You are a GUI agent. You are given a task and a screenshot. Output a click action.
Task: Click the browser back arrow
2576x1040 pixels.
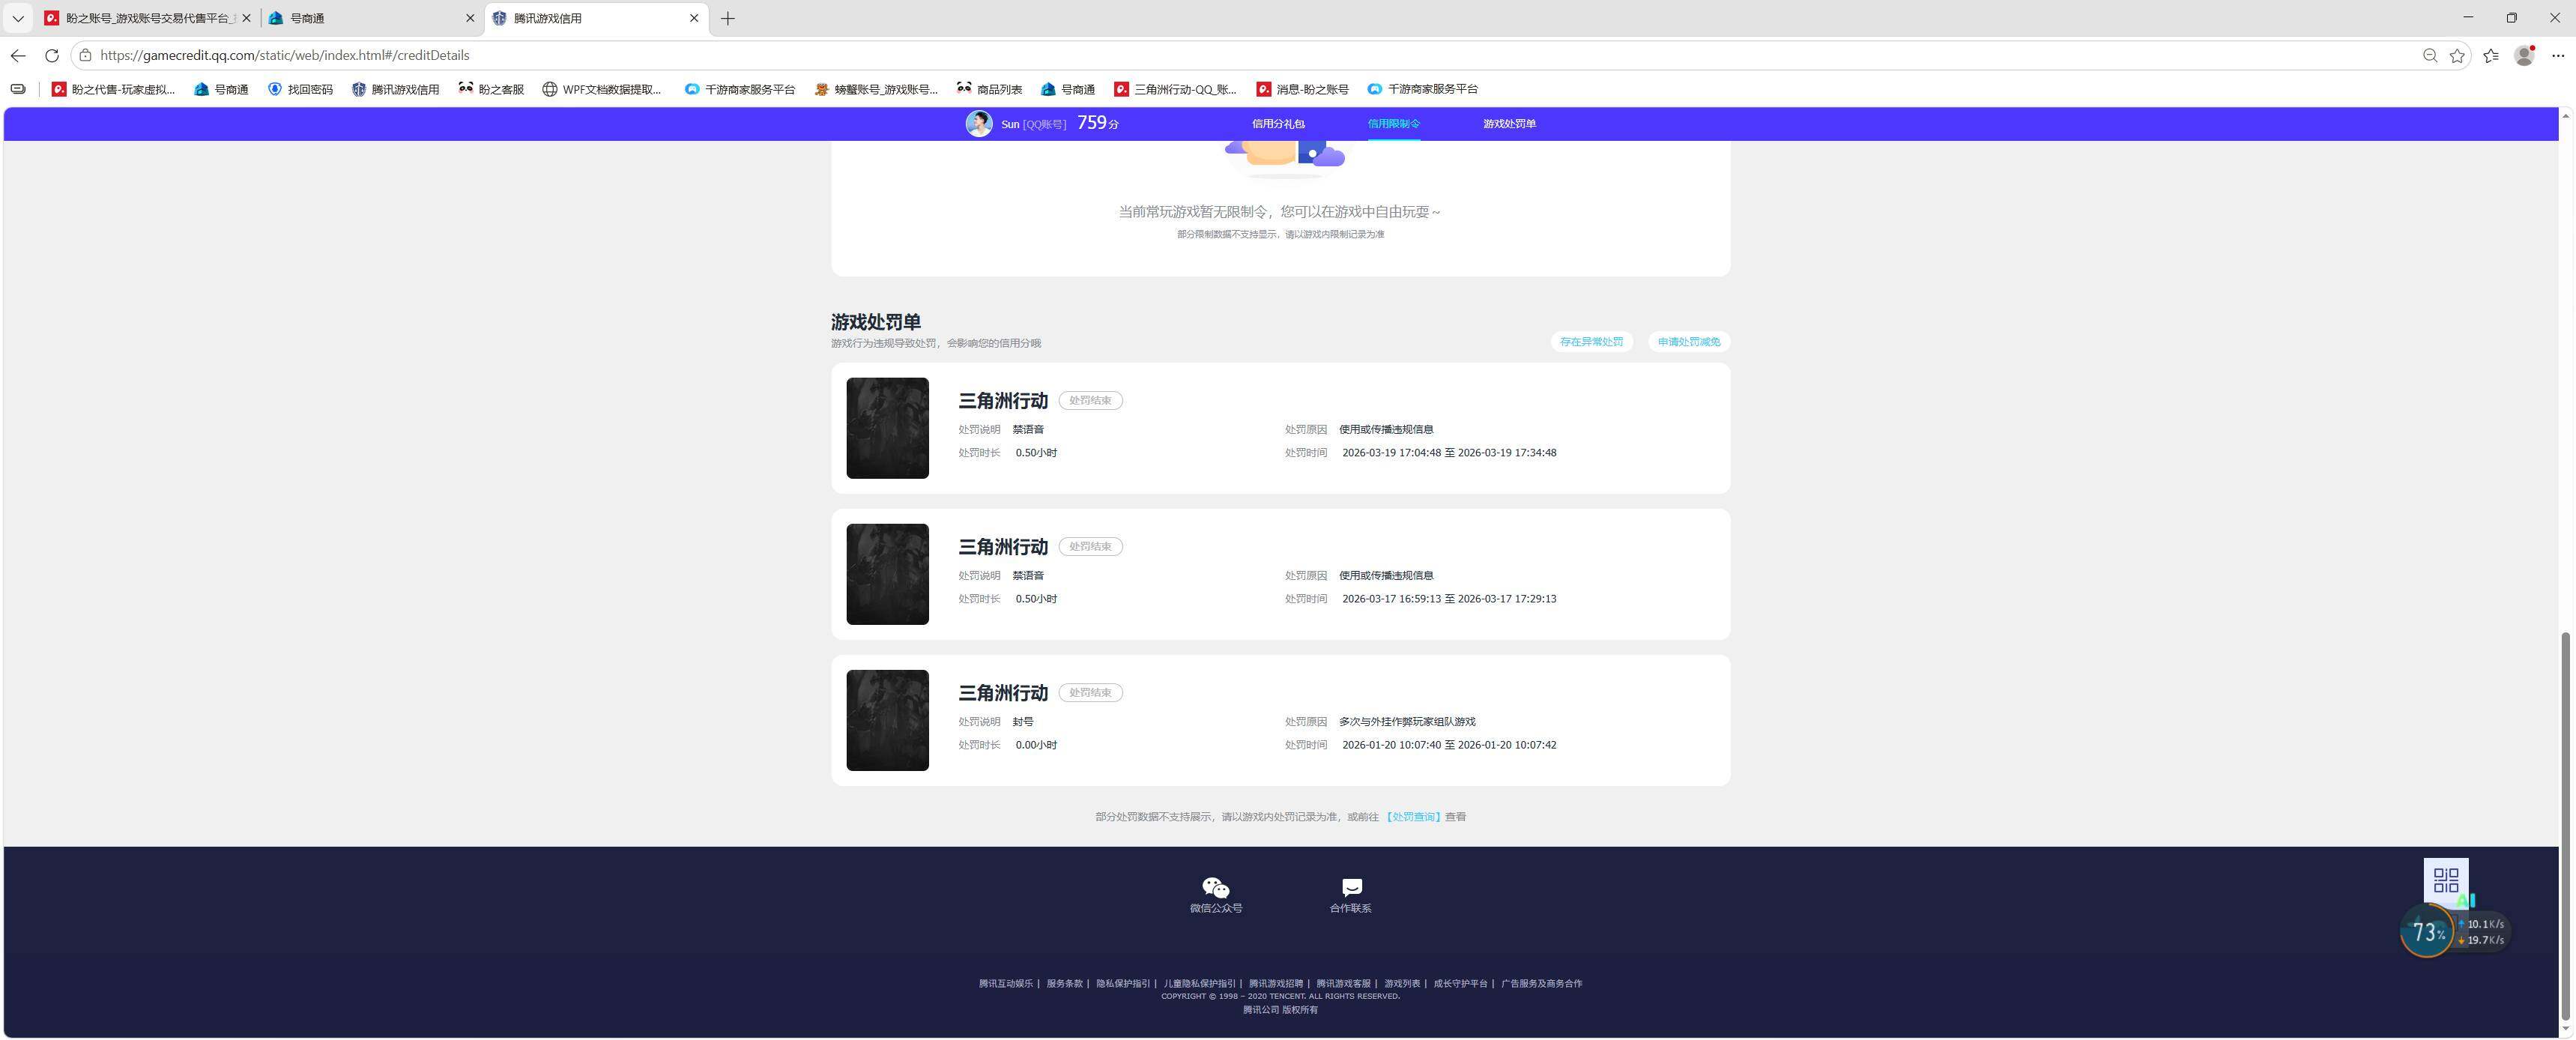[18, 55]
